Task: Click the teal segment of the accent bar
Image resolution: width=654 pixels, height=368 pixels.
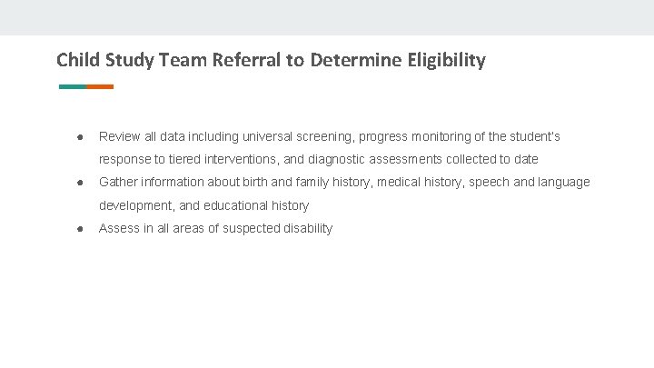Action: tap(72, 87)
